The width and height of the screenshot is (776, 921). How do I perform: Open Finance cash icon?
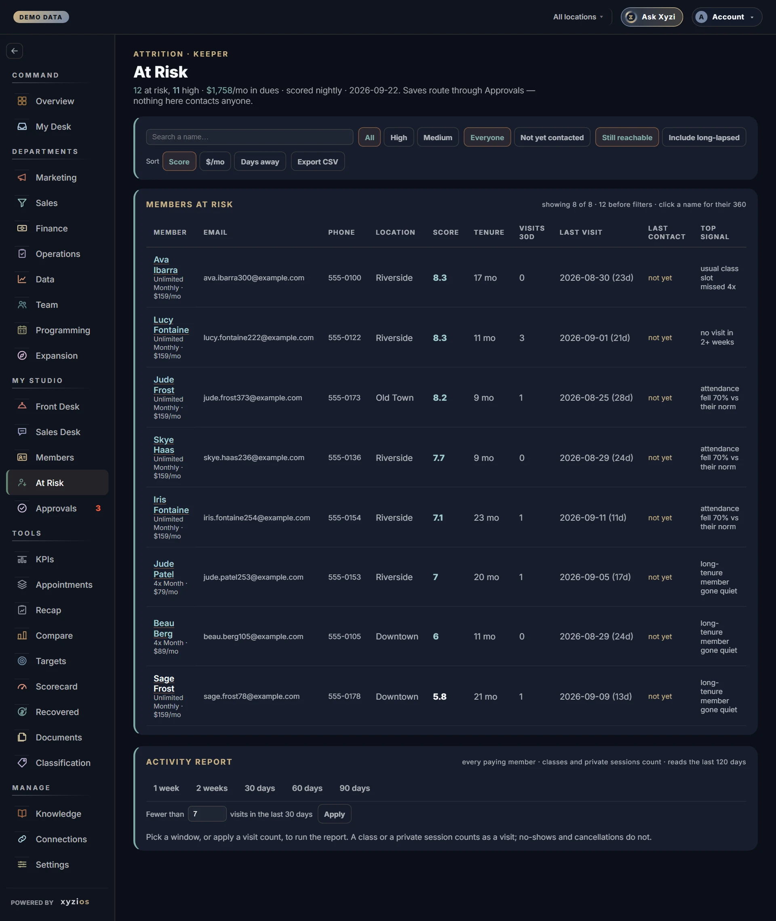(x=22, y=229)
